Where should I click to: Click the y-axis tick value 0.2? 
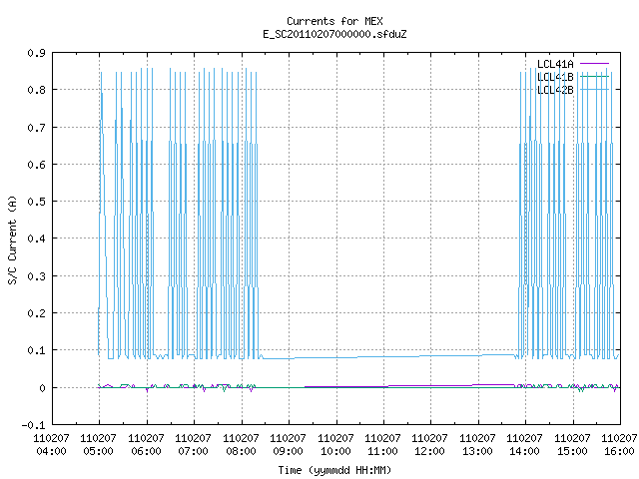(x=36, y=313)
